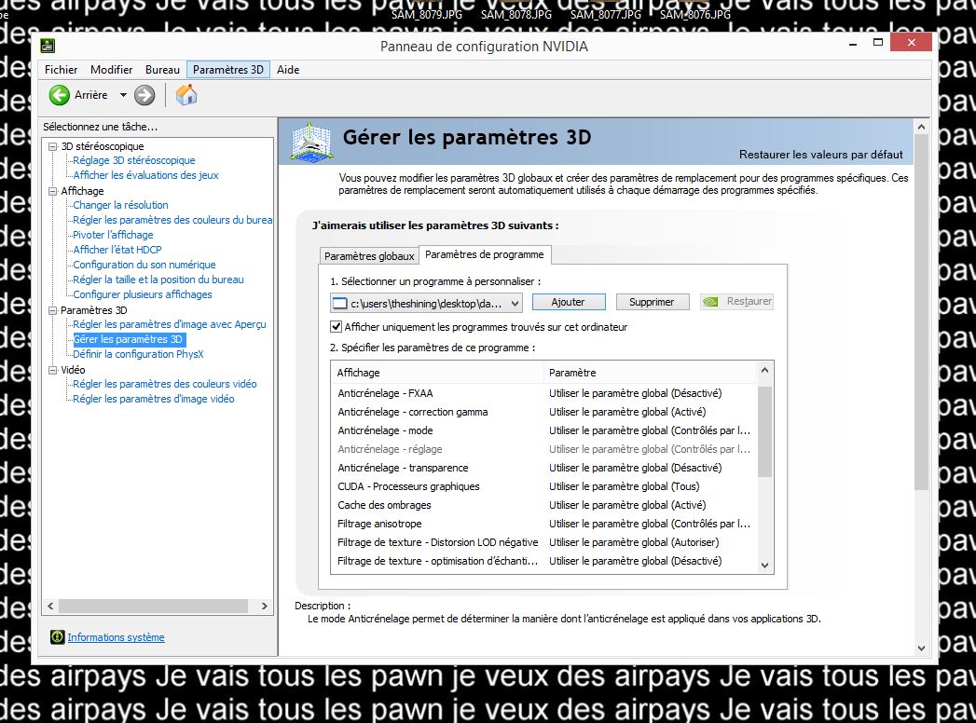
Task: Select the Anticrénelage - mode row
Action: click(544, 430)
